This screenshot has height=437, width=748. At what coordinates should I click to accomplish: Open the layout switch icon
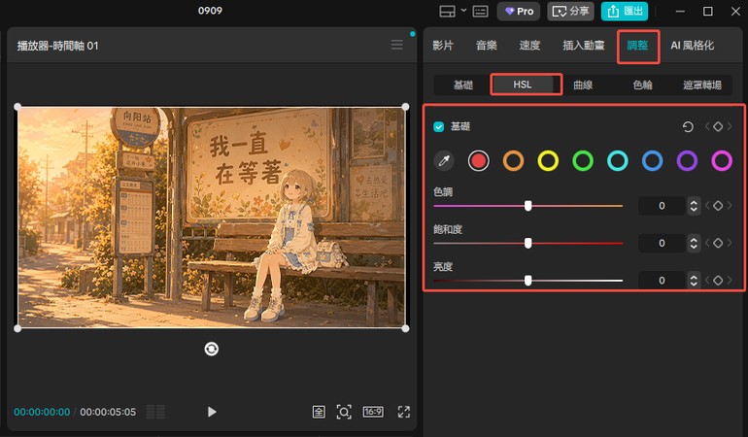[447, 11]
